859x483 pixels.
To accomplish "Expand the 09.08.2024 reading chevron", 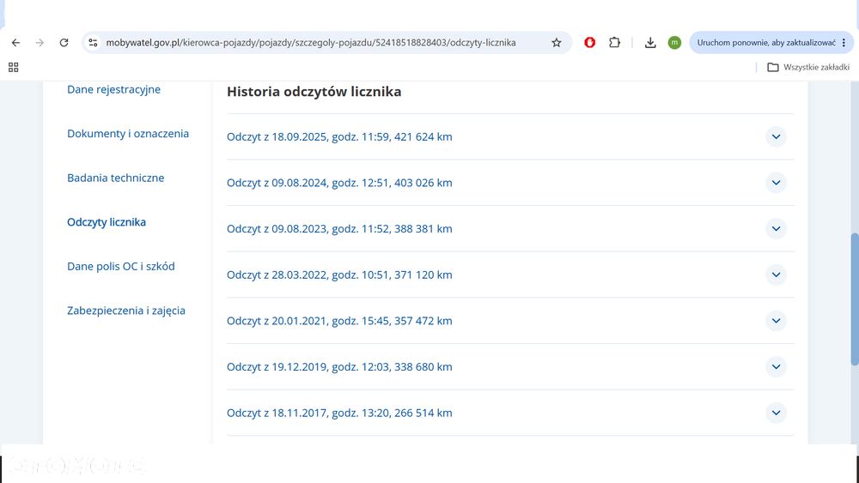I will coord(776,183).
